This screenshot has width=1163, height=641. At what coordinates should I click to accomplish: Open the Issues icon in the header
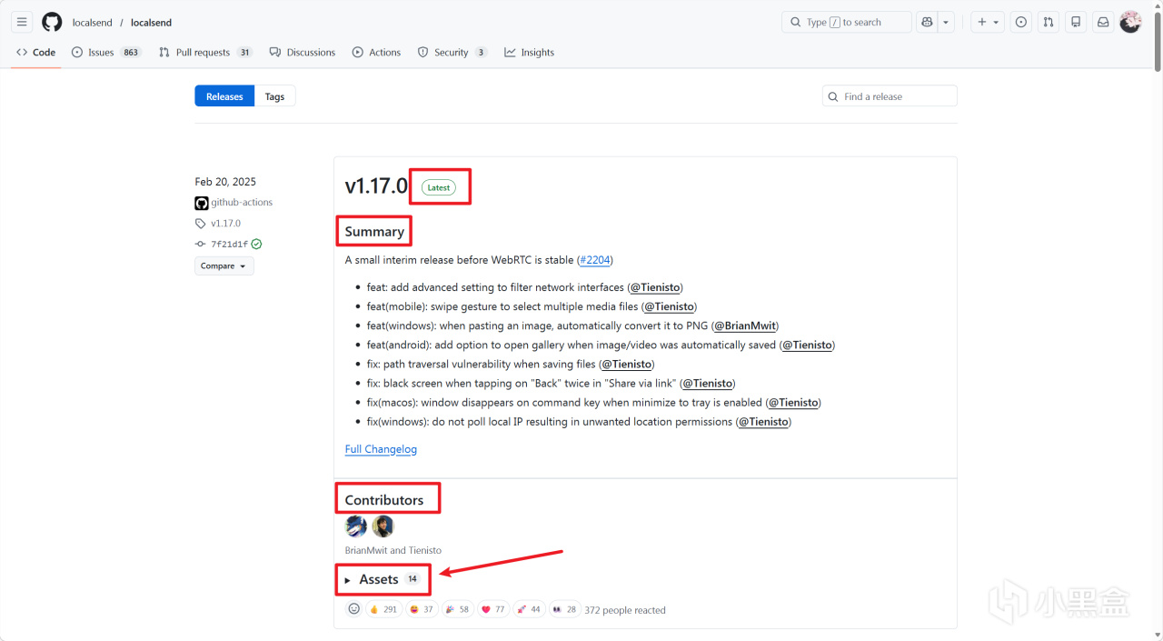[x=1021, y=22]
